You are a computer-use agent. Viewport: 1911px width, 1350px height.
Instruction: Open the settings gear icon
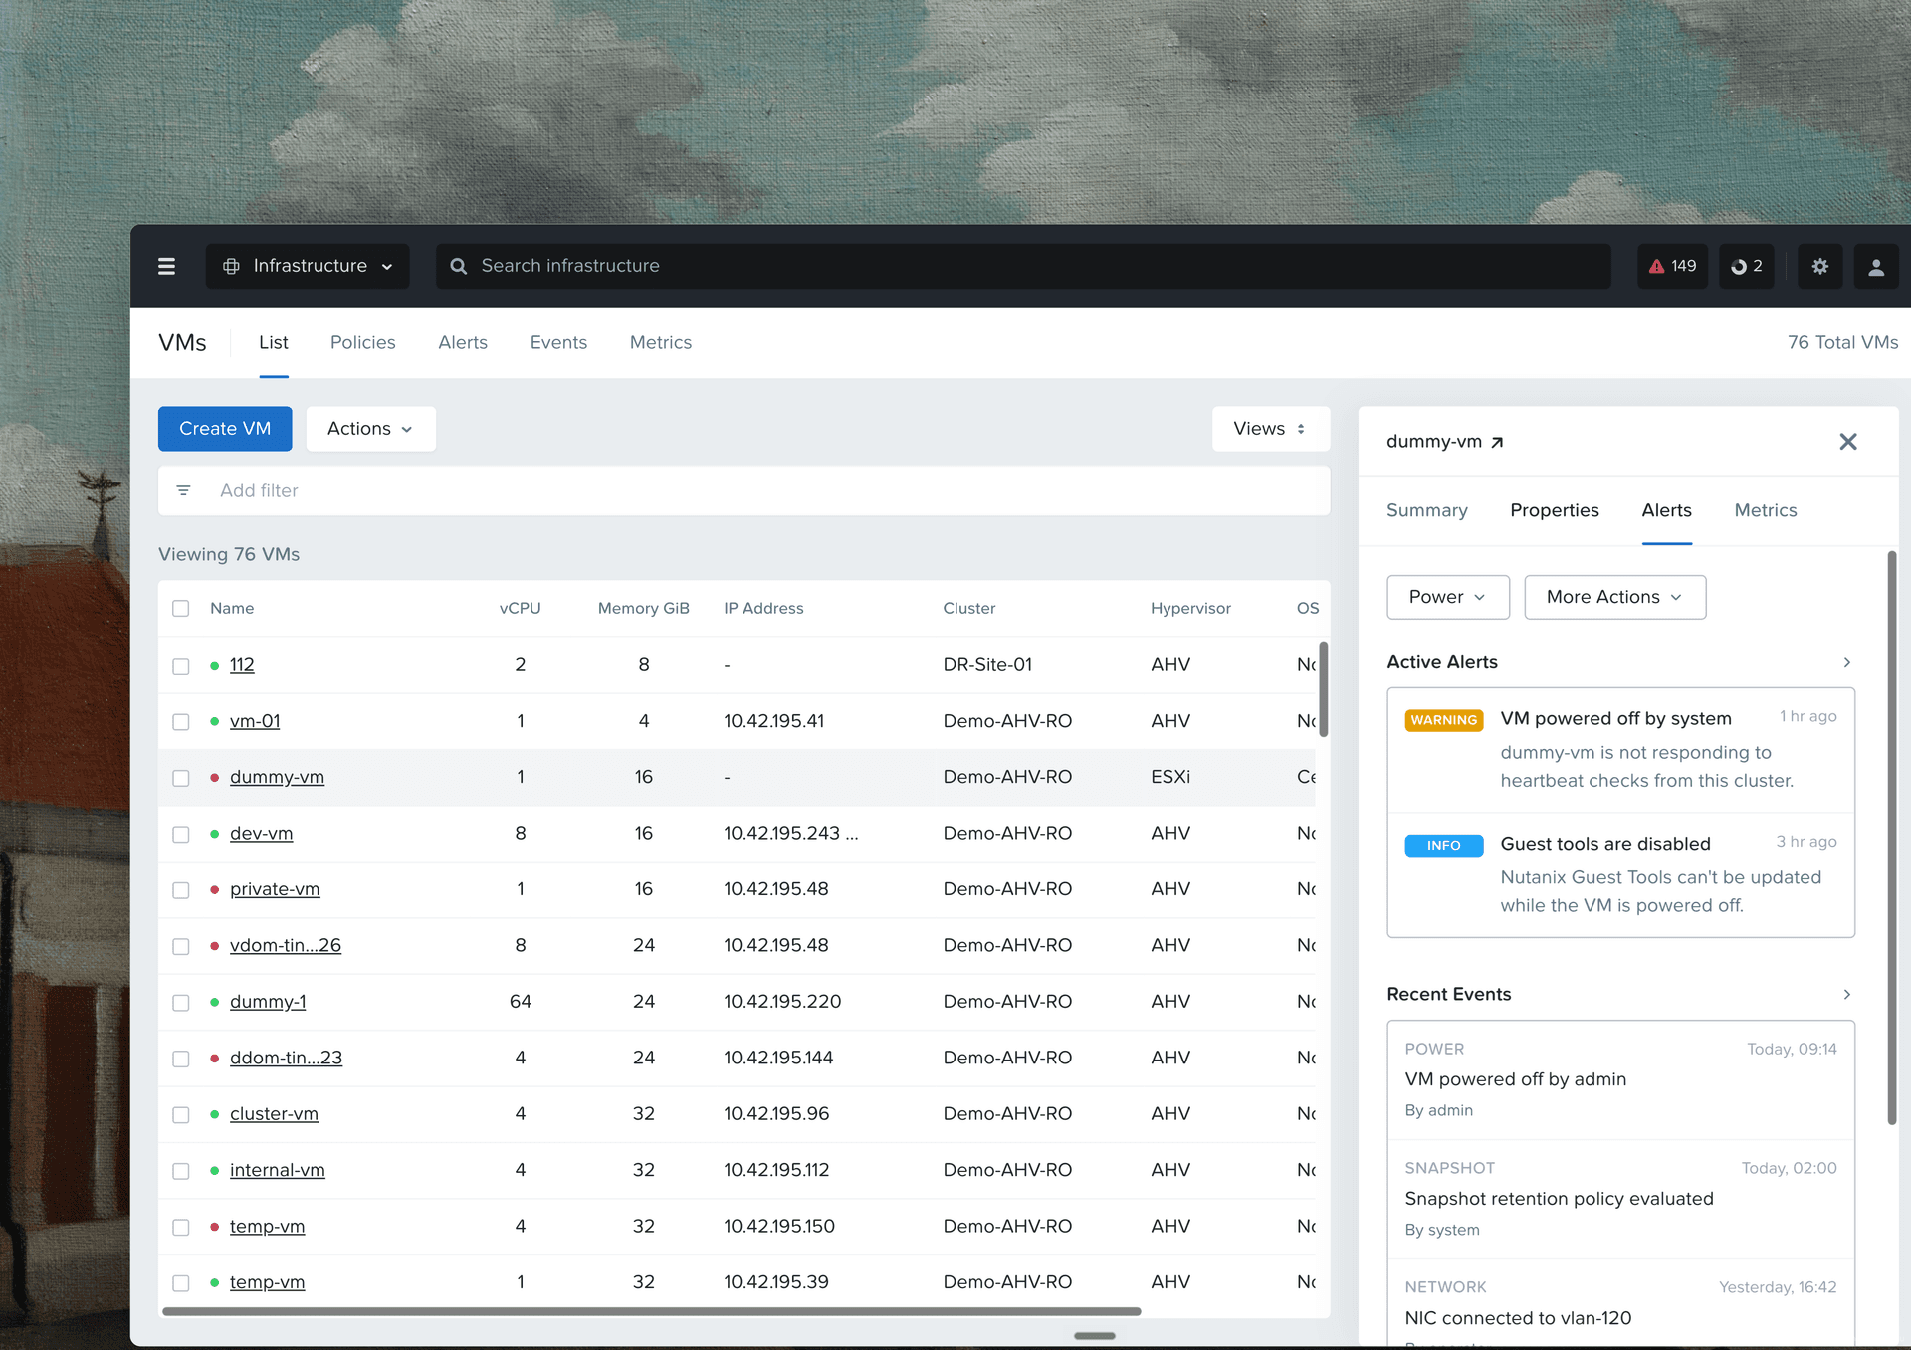coord(1820,266)
